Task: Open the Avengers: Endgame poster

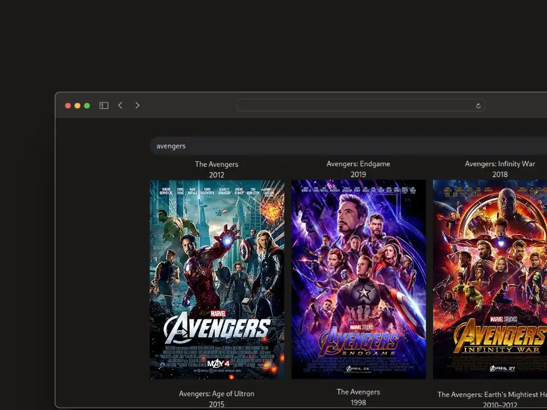Action: coord(358,279)
